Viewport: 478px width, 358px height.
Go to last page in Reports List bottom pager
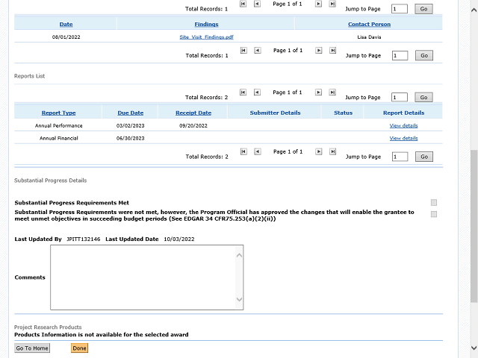[x=332, y=151]
